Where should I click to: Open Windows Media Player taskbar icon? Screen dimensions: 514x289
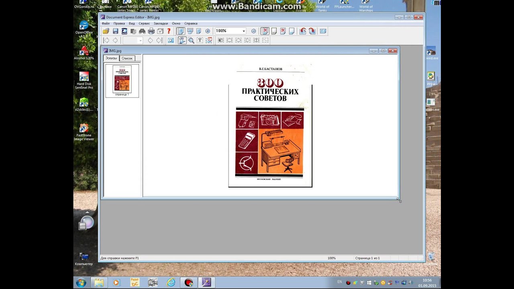(116, 283)
